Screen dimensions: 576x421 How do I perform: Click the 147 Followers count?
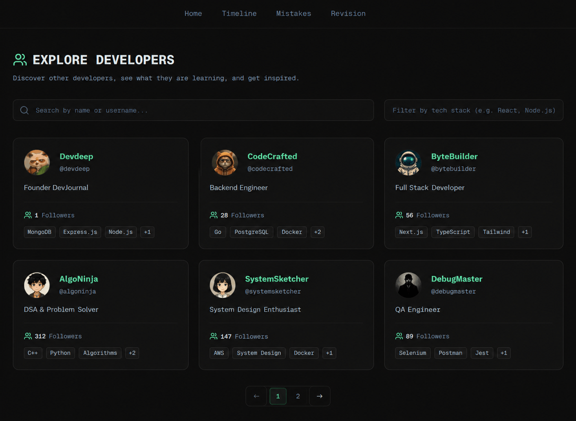244,337
